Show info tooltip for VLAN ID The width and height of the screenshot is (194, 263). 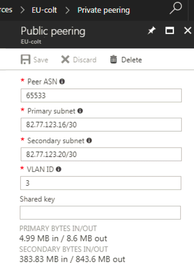pos(58,169)
